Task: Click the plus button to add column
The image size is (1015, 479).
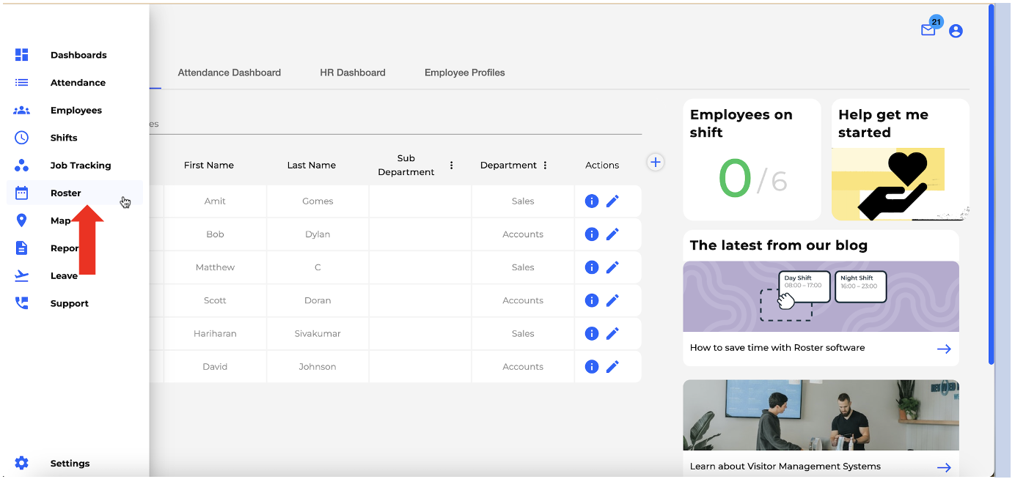Action: click(x=656, y=163)
